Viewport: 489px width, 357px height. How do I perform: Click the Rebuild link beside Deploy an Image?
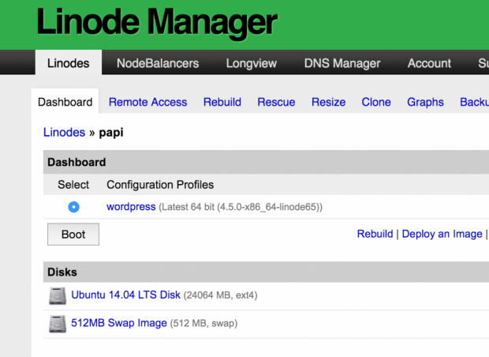point(375,234)
